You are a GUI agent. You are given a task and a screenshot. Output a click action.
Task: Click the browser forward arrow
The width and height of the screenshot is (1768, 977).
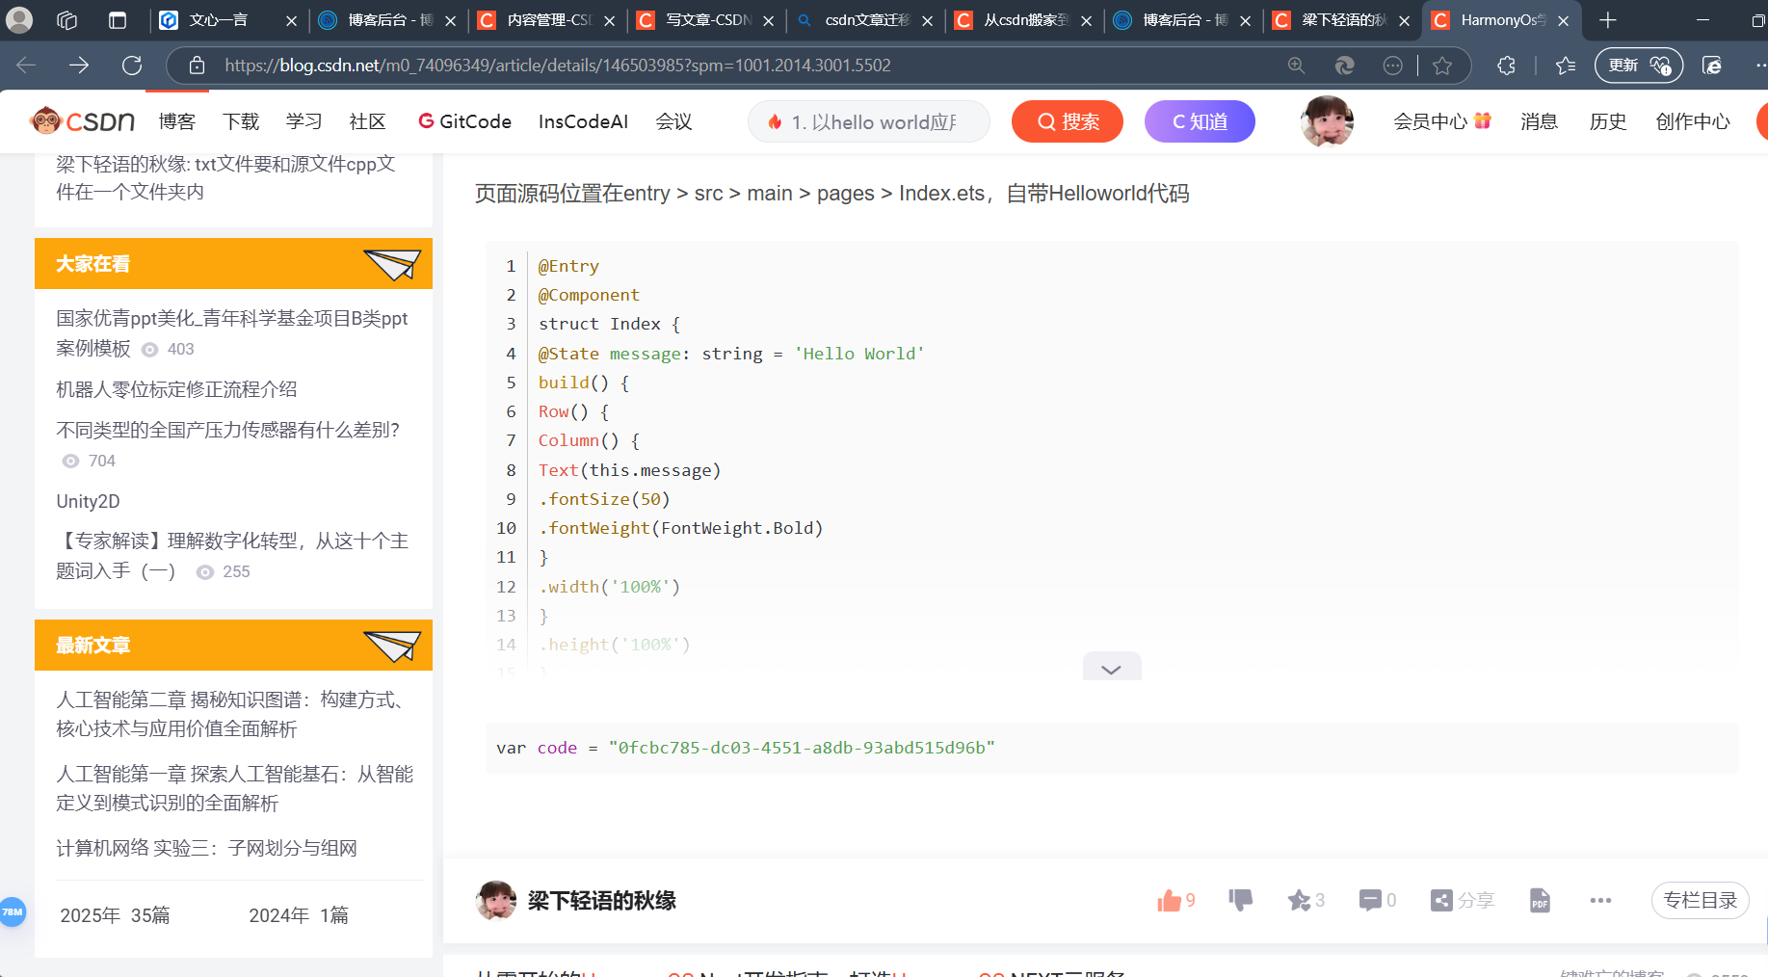tap(79, 65)
